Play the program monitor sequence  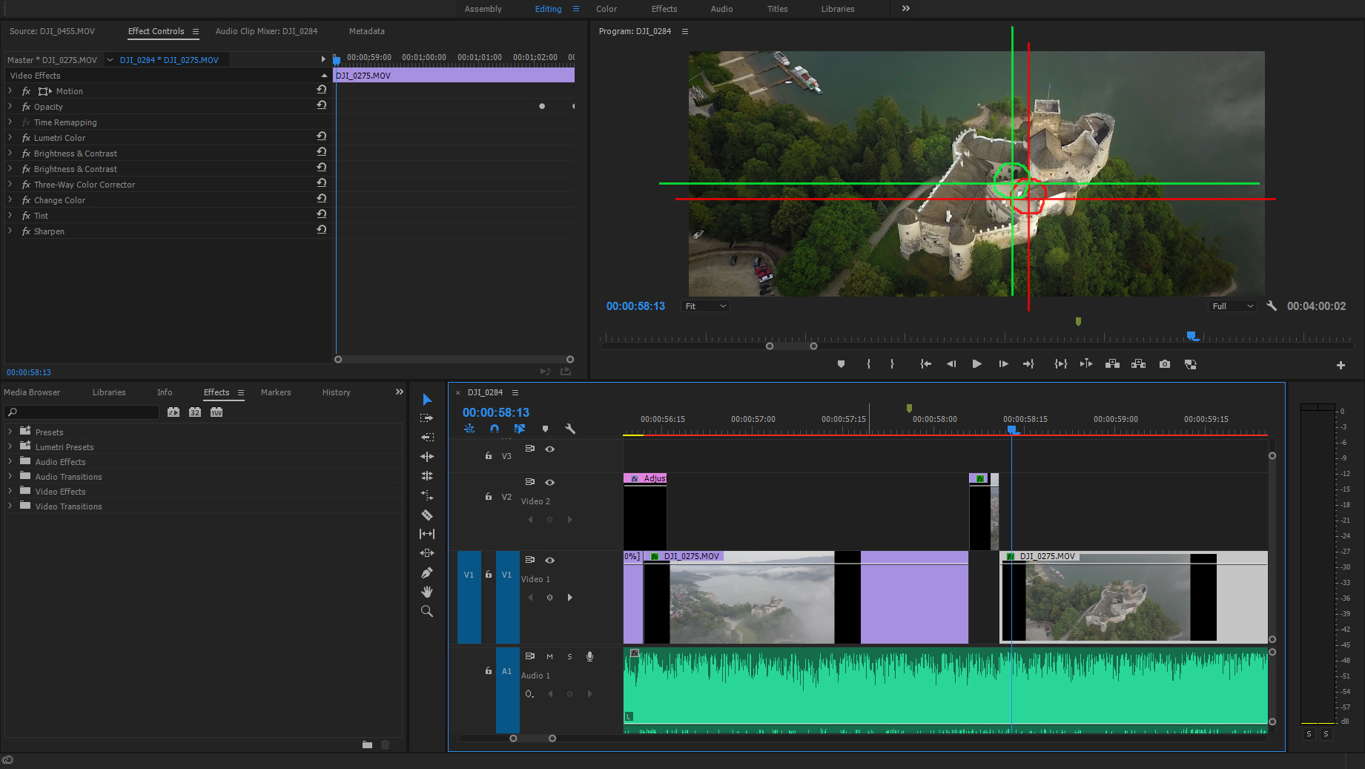[x=976, y=364]
